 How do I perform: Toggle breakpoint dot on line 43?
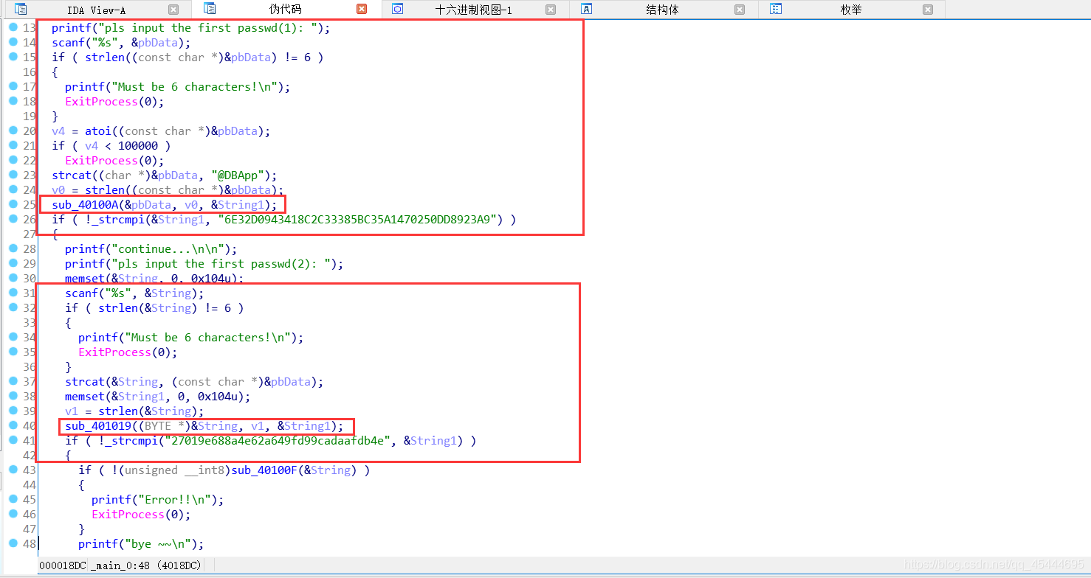13,470
